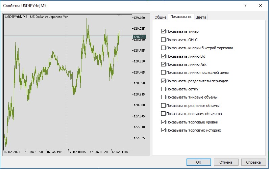Screen dimensions: 269x169
Task: Enable the Показывать OHLC checkbox
Action: point(163,40)
